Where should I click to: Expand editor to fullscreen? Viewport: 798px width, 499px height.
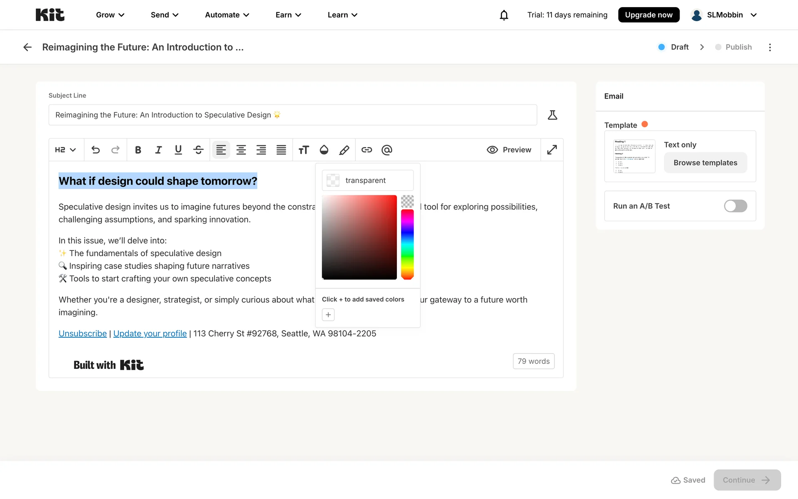[552, 150]
